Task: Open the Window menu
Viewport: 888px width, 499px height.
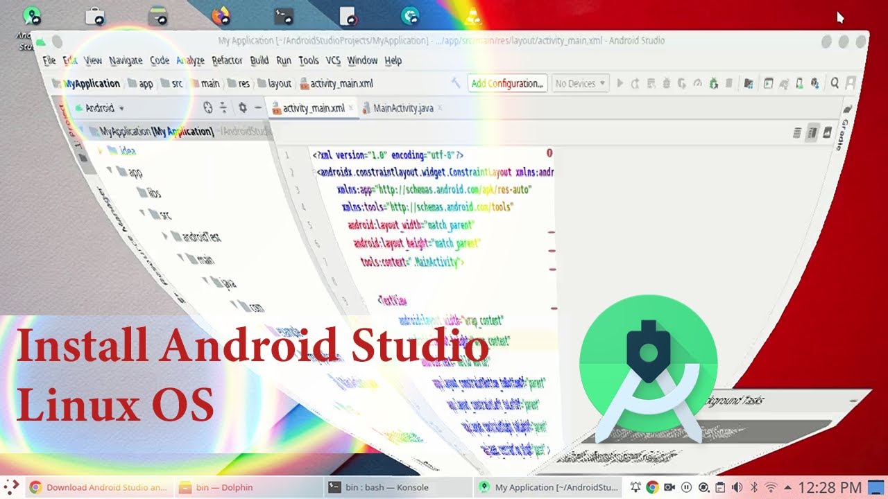Action: pyautogui.click(x=362, y=60)
